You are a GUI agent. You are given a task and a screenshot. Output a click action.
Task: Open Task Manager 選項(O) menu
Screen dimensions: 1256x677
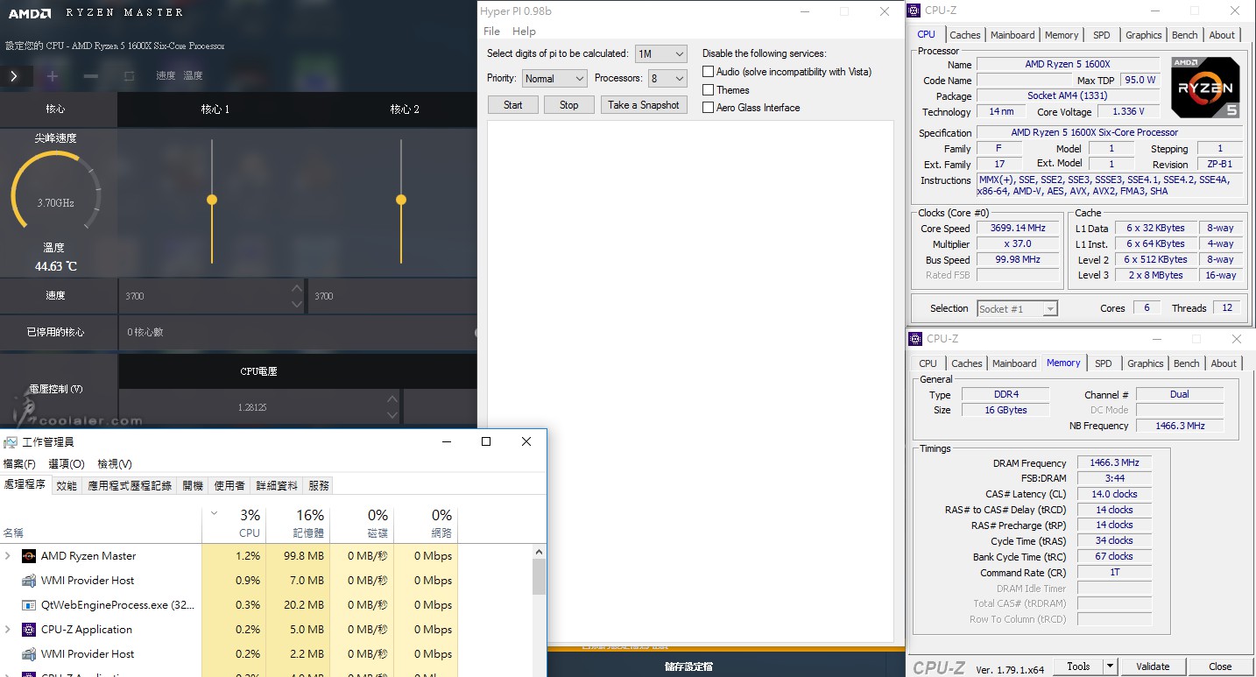click(67, 464)
